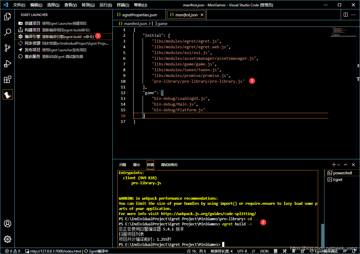The width and height of the screenshot is (360, 254).
Task: Select the 终端 panel tab
Action: click(x=150, y=165)
